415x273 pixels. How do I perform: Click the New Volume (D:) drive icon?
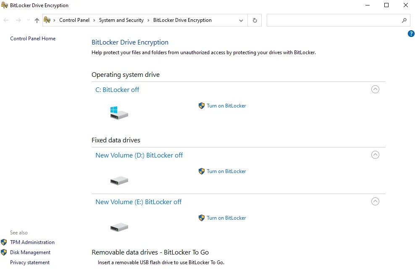(x=119, y=180)
